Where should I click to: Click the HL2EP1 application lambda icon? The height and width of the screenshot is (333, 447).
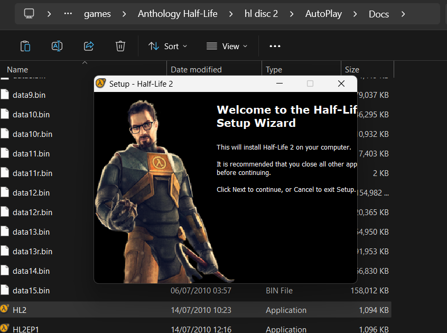4,328
